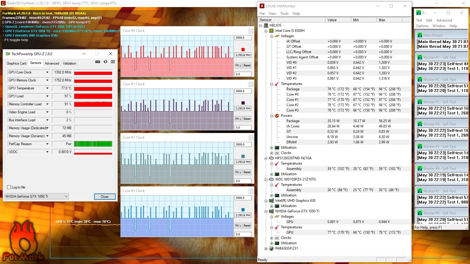Open the Prime95 Options menu
The image size is (470, 264).
tap(422, 26)
